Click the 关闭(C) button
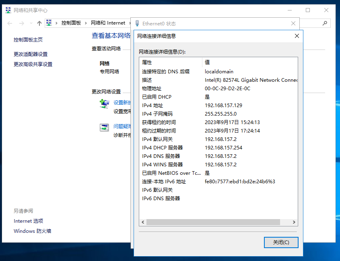The width and height of the screenshot is (340, 261). (281, 242)
